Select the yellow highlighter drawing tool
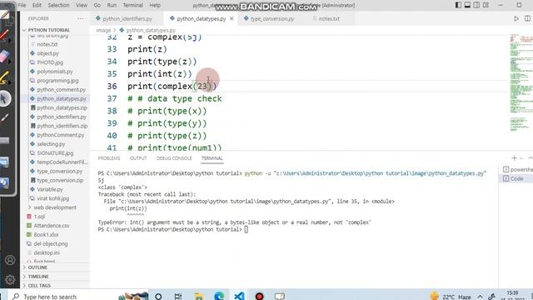 pyautogui.click(x=5, y=77)
